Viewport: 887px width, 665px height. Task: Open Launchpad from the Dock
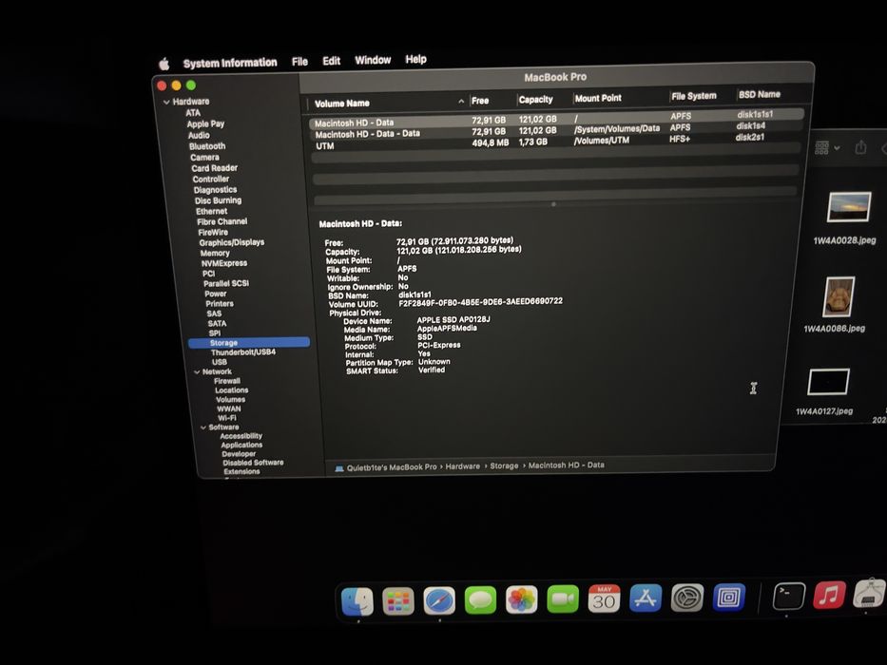click(398, 601)
